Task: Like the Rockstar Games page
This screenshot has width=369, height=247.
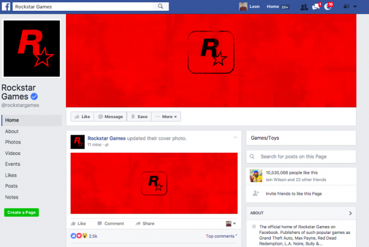Action: (82, 116)
